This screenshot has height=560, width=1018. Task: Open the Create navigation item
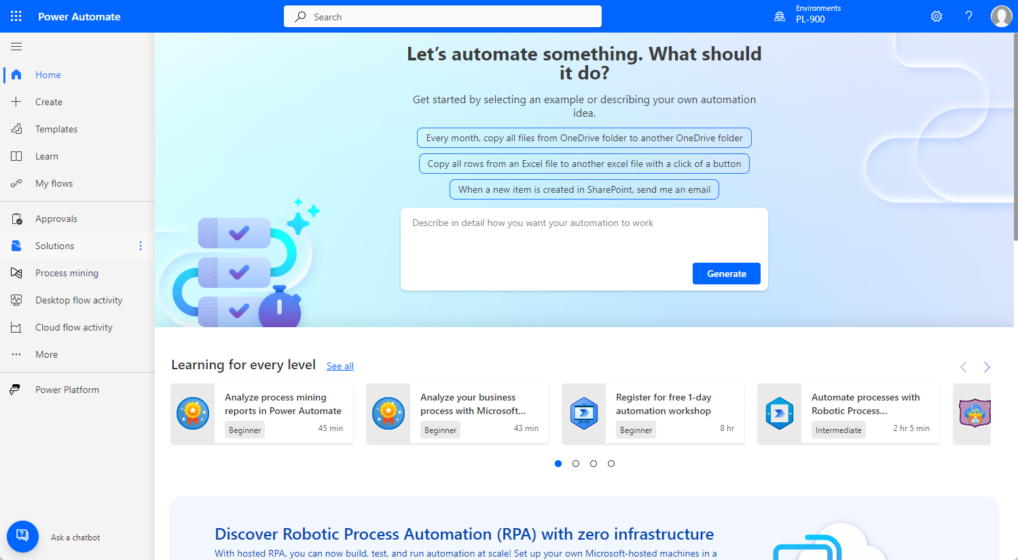[77, 102]
